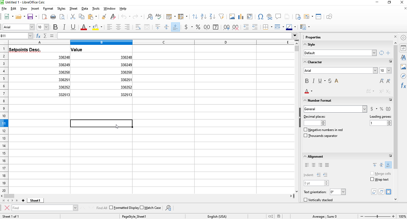Open the Format menu

coord(48,9)
